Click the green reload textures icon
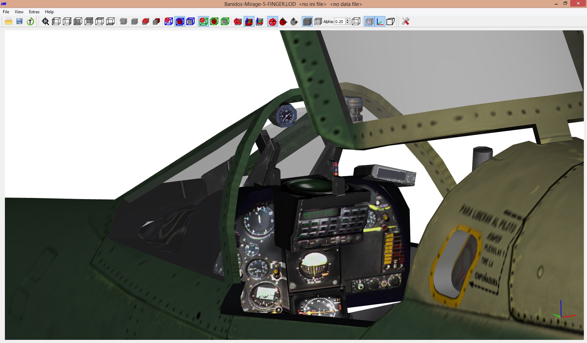 (x=30, y=21)
